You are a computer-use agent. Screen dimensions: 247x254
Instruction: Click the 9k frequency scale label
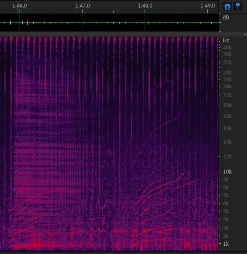pos(226,180)
